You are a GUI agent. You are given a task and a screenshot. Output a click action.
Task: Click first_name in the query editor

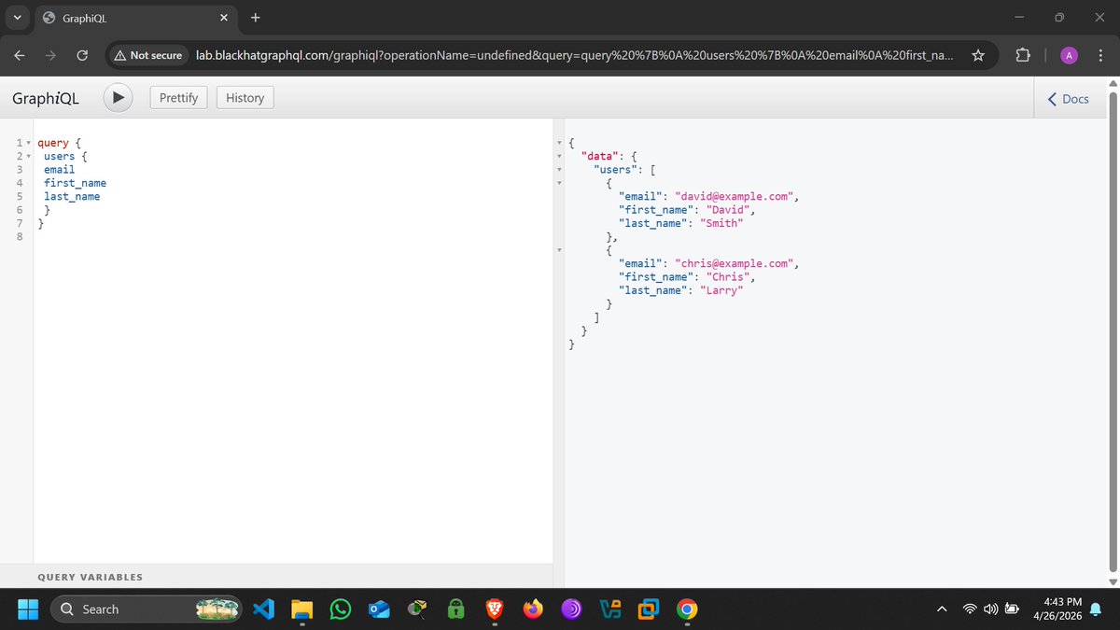click(x=75, y=183)
